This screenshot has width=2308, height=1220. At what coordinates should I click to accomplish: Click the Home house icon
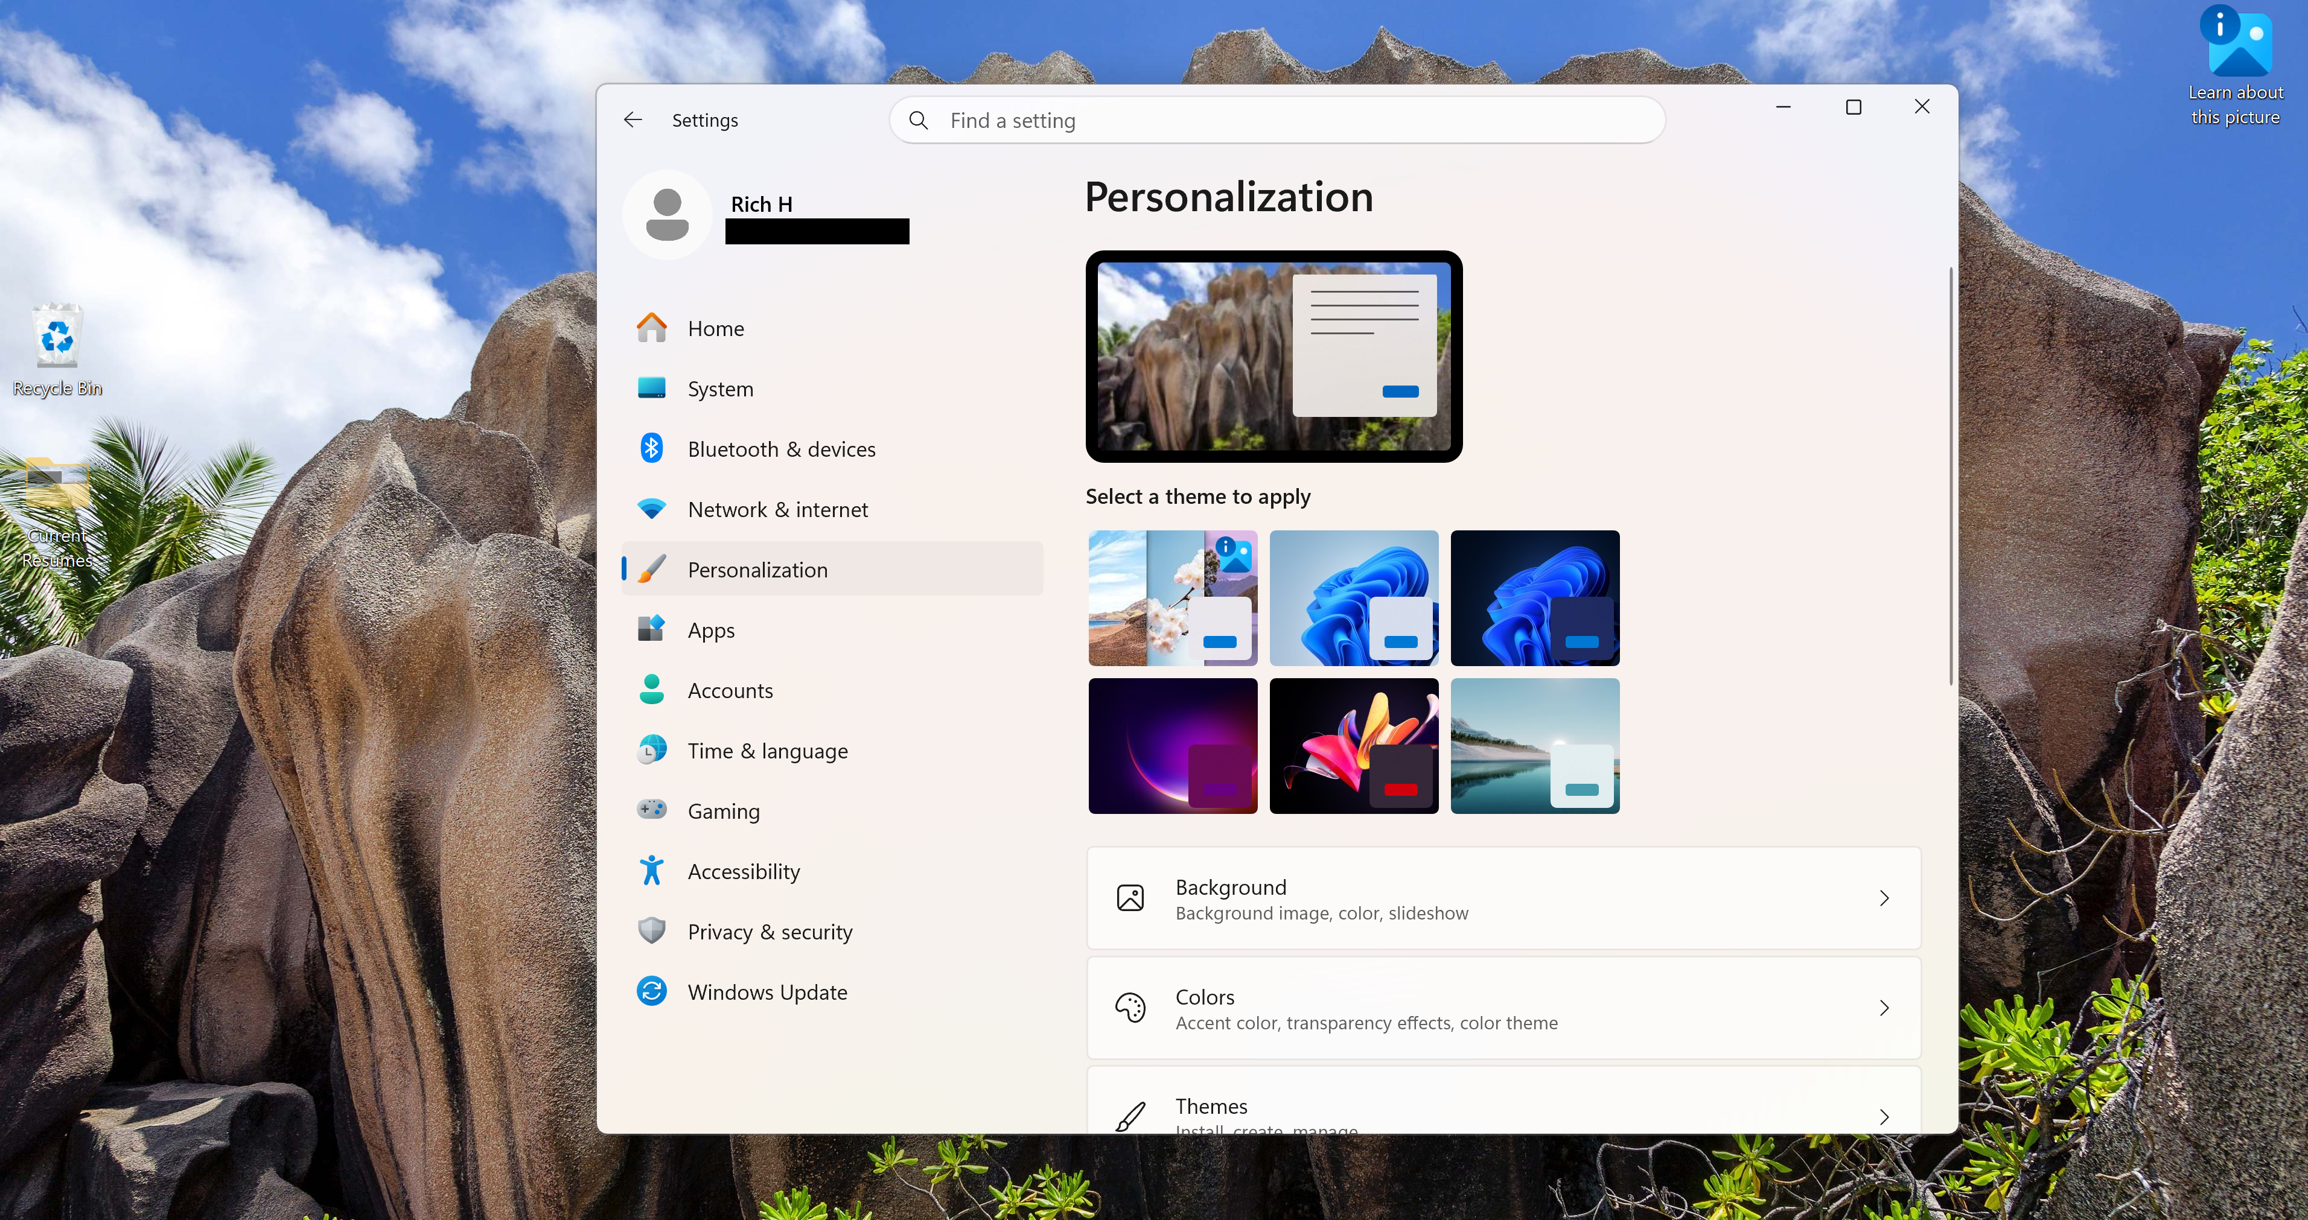point(651,328)
